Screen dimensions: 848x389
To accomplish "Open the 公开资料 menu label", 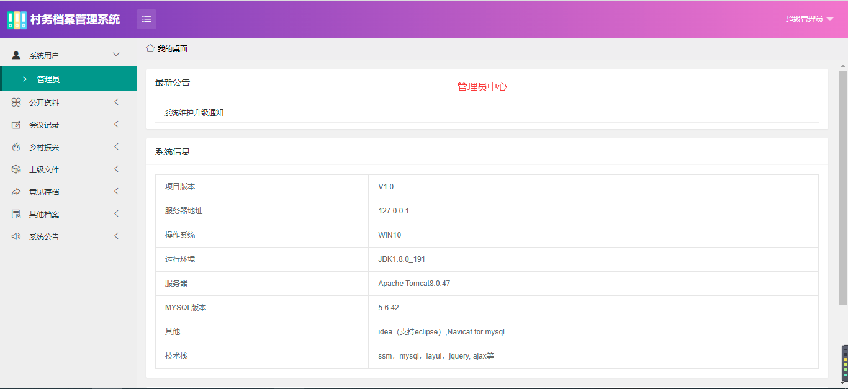I will click(44, 103).
